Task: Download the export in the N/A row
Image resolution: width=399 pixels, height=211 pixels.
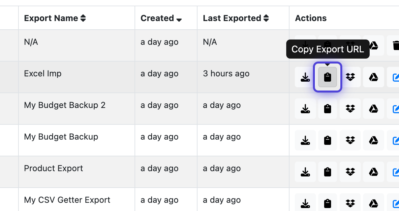Action: [305, 45]
